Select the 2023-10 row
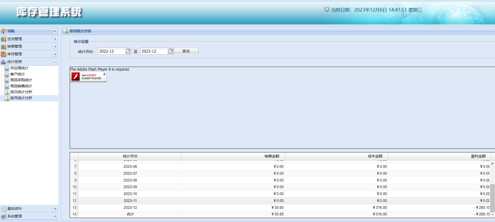Image resolution: width=495 pixels, height=222 pixels. (280, 194)
